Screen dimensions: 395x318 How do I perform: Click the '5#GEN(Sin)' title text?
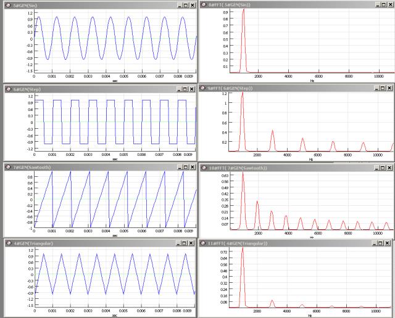pos(25,6)
